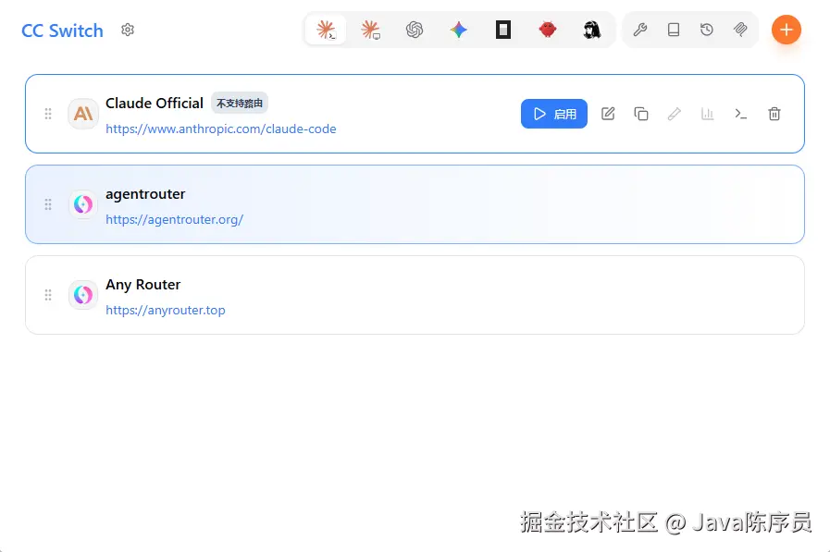
Task: Click the test tube icon for Claude Official
Action: [675, 114]
